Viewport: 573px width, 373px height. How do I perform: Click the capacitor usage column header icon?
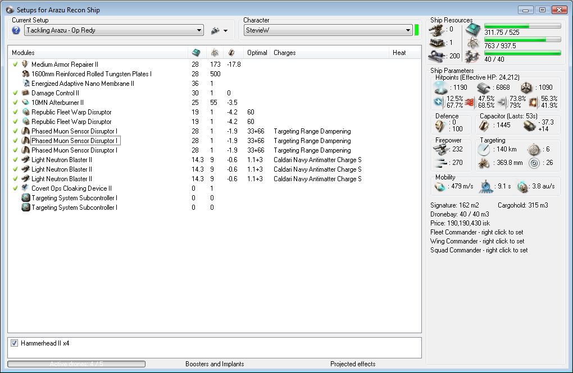231,53
